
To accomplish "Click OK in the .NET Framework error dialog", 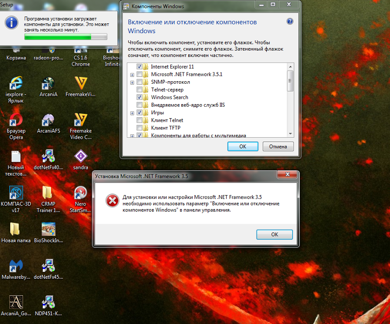I will 274,234.
